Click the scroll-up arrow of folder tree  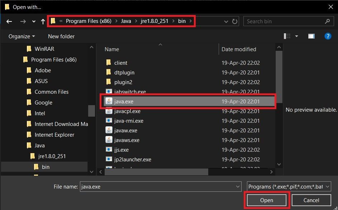click(x=91, y=47)
